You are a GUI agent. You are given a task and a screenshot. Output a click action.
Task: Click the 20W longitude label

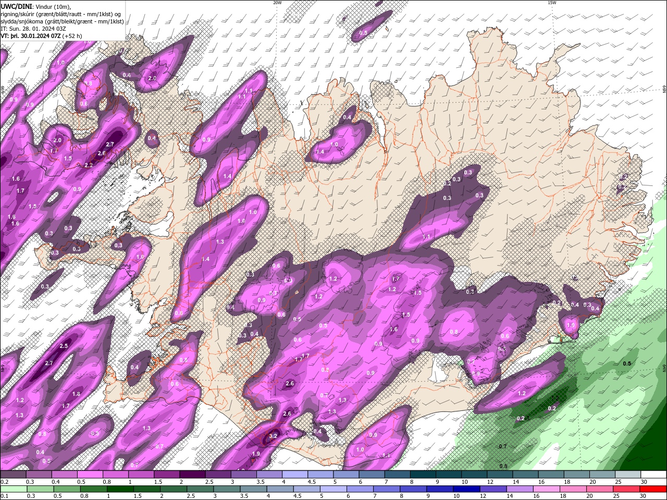click(277, 3)
